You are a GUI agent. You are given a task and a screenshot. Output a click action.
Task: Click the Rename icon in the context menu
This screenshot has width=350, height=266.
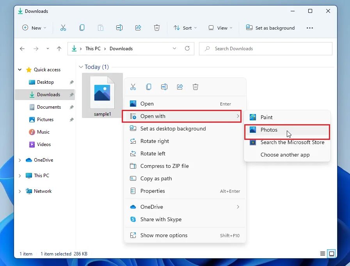click(164, 87)
